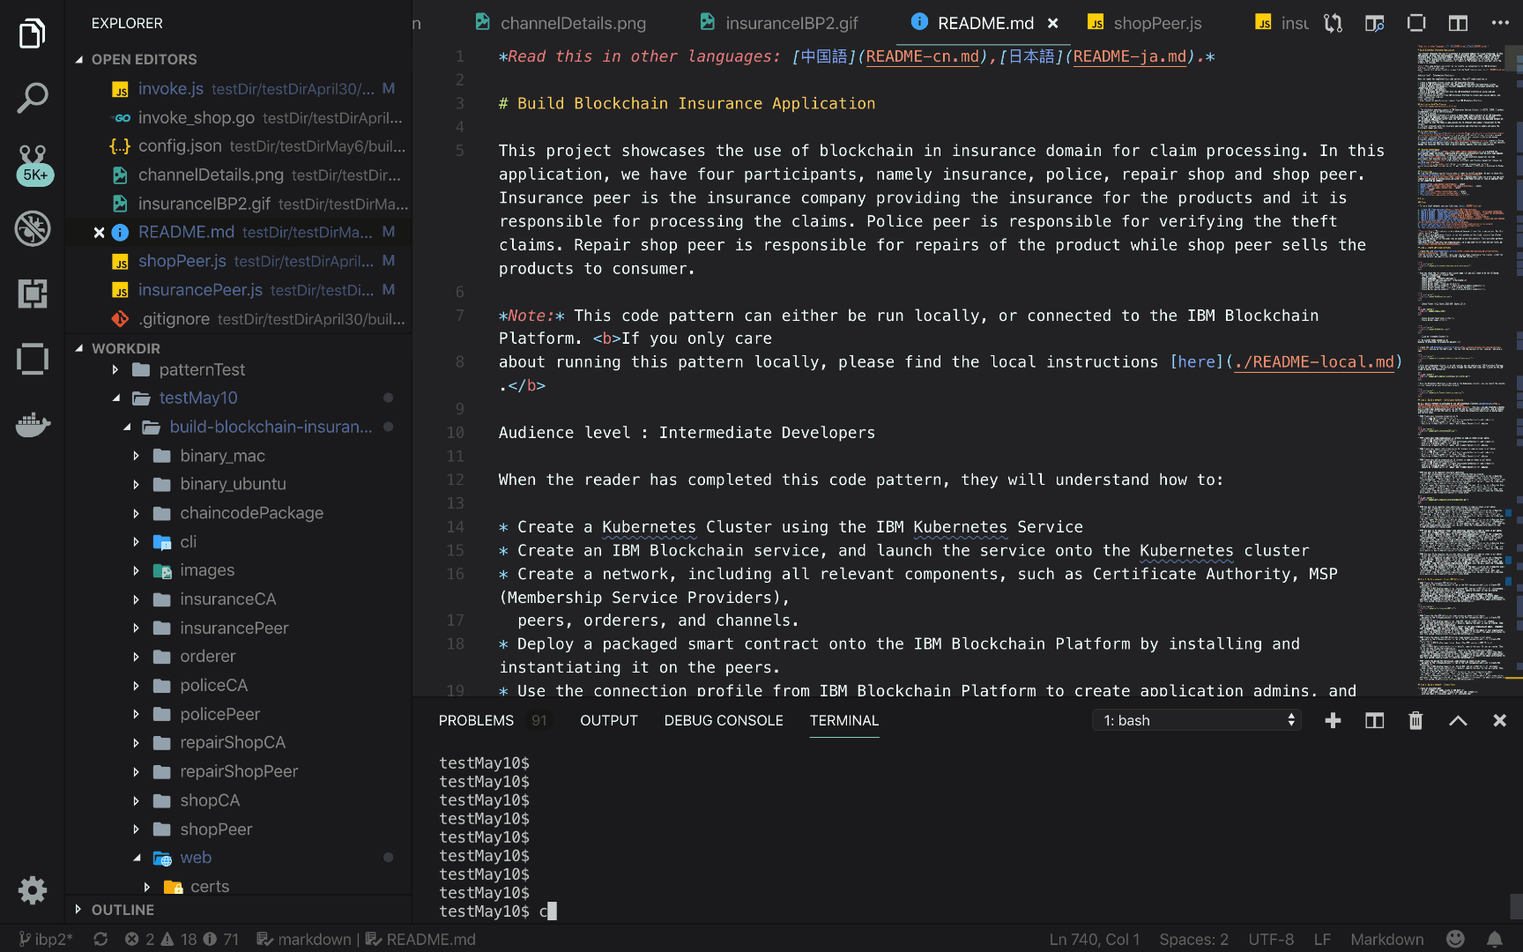1523x952 pixels.
Task: Click the README-cn.md link in editor
Action: (x=922, y=56)
